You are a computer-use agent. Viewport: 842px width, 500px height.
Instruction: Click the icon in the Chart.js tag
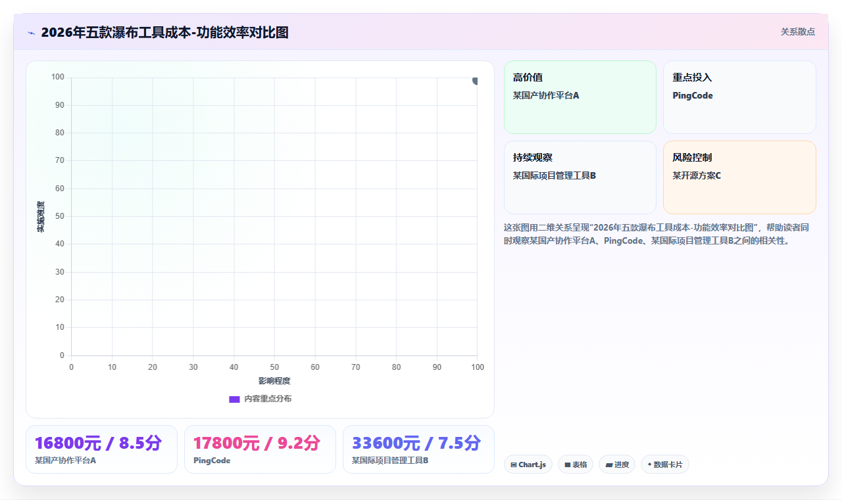click(x=514, y=465)
